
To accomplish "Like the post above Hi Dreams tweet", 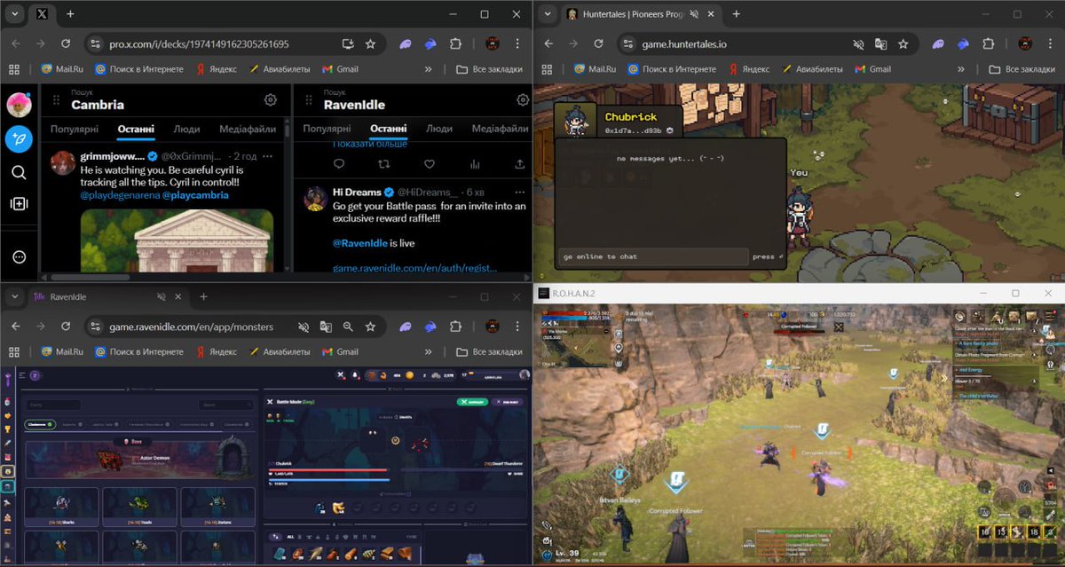I will pyautogui.click(x=430, y=164).
